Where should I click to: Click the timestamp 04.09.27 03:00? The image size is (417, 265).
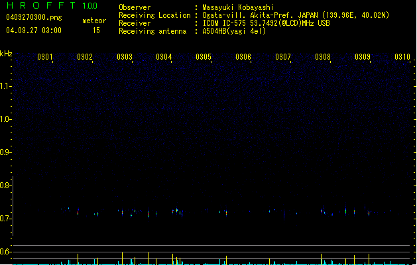tap(34, 30)
